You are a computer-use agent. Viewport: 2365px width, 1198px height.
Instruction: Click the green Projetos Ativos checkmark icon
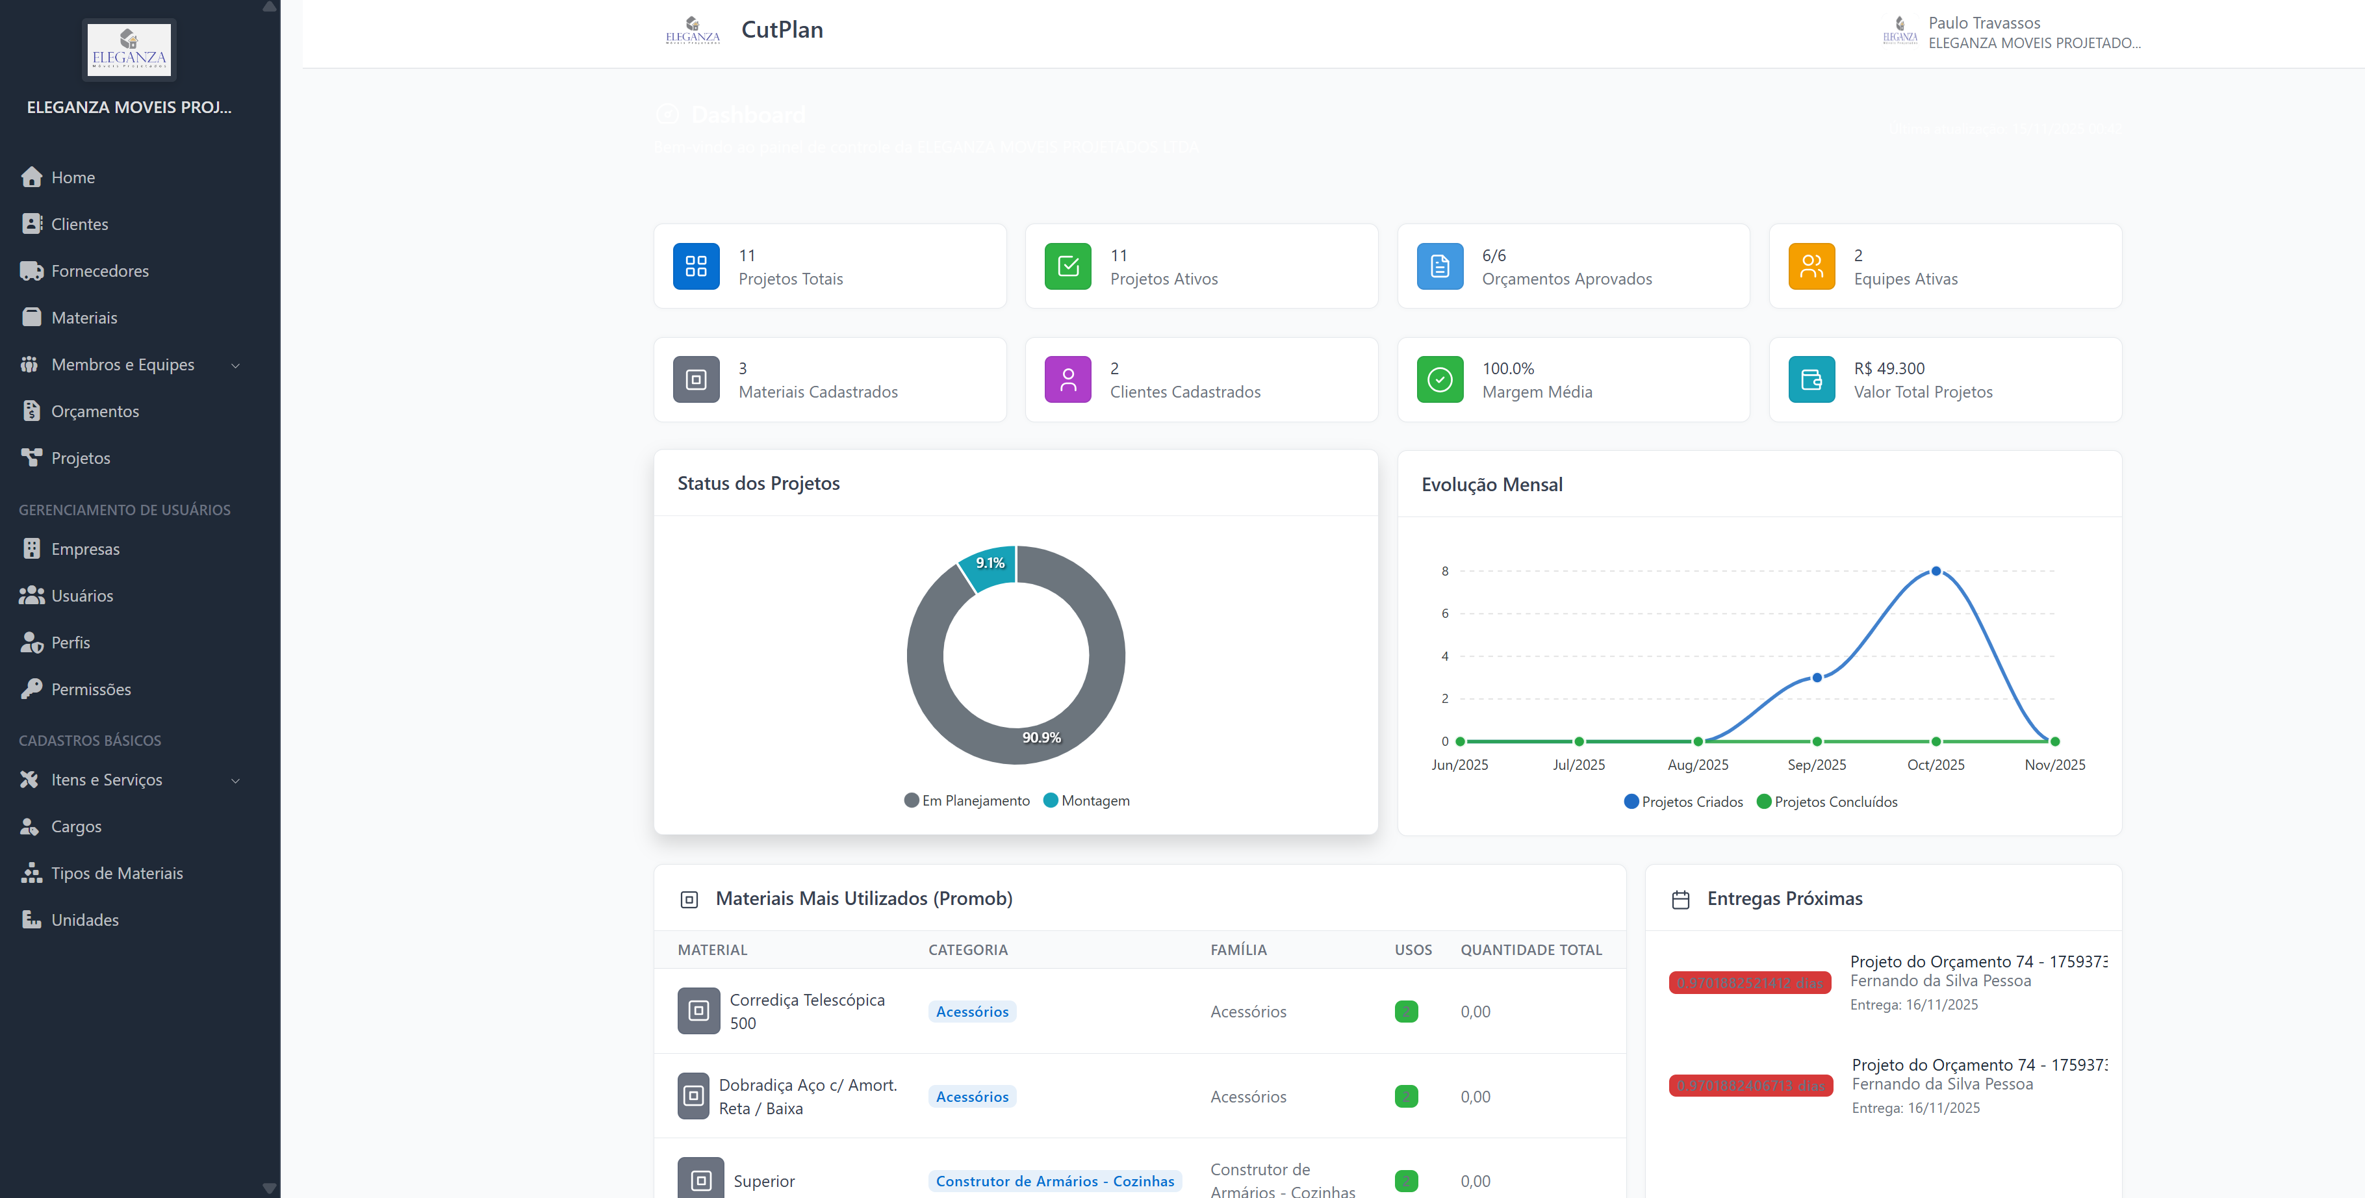click(x=1067, y=266)
